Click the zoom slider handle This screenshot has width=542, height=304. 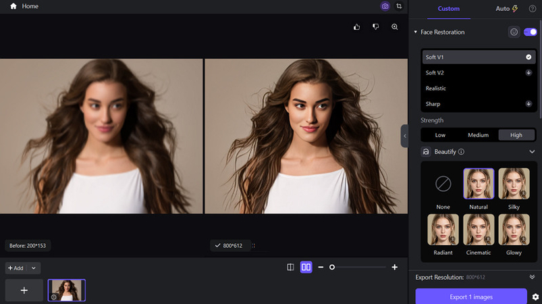click(x=332, y=268)
